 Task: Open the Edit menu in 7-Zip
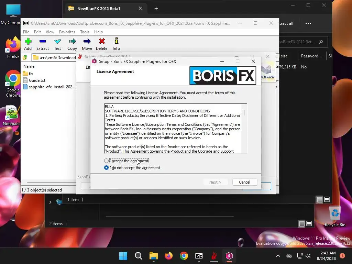point(37,32)
